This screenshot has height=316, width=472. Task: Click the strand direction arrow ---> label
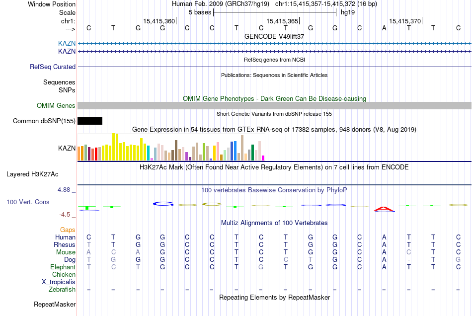pos(70,29)
